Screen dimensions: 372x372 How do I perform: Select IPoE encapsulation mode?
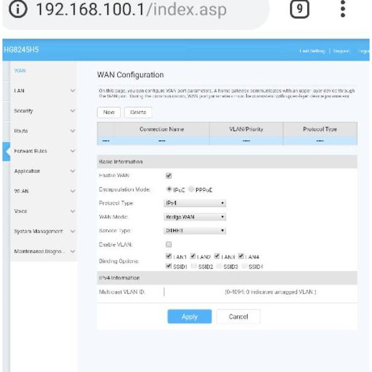tap(169, 190)
